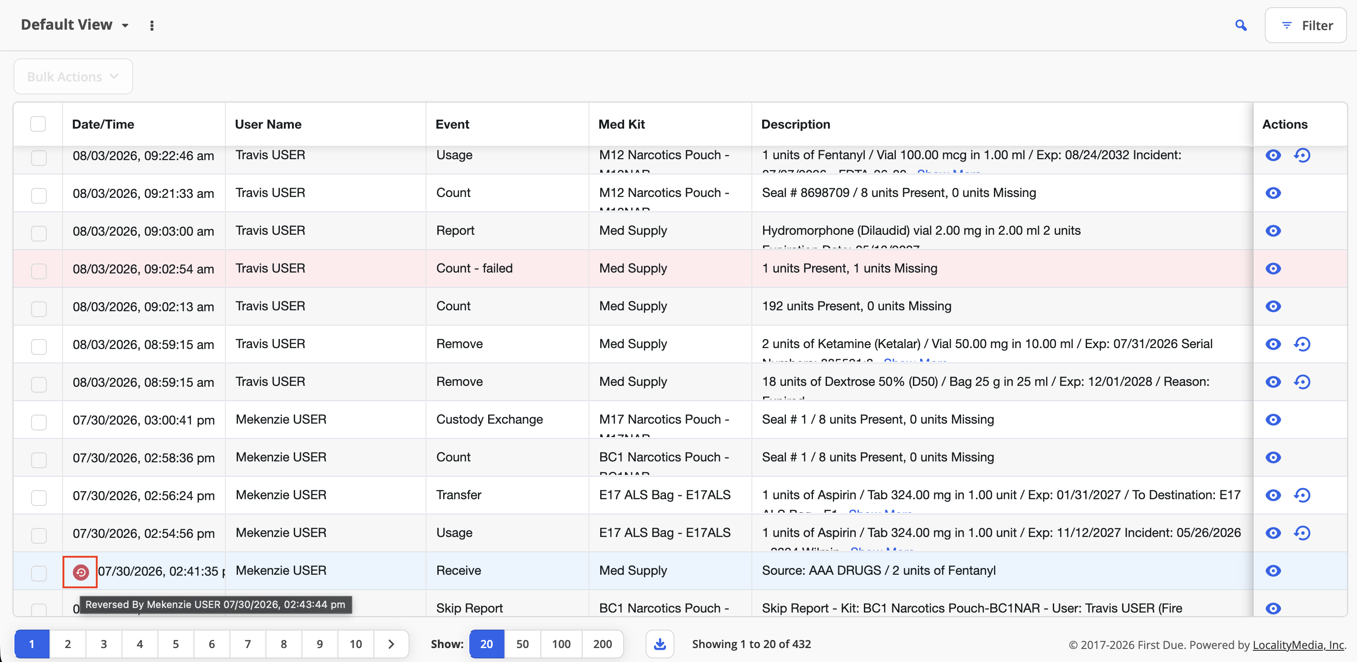Image resolution: width=1357 pixels, height=662 pixels.
Task: Click the Med Kit column header
Action: [622, 124]
